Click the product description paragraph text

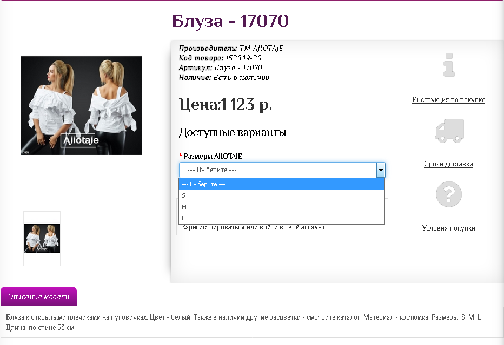pos(244,322)
